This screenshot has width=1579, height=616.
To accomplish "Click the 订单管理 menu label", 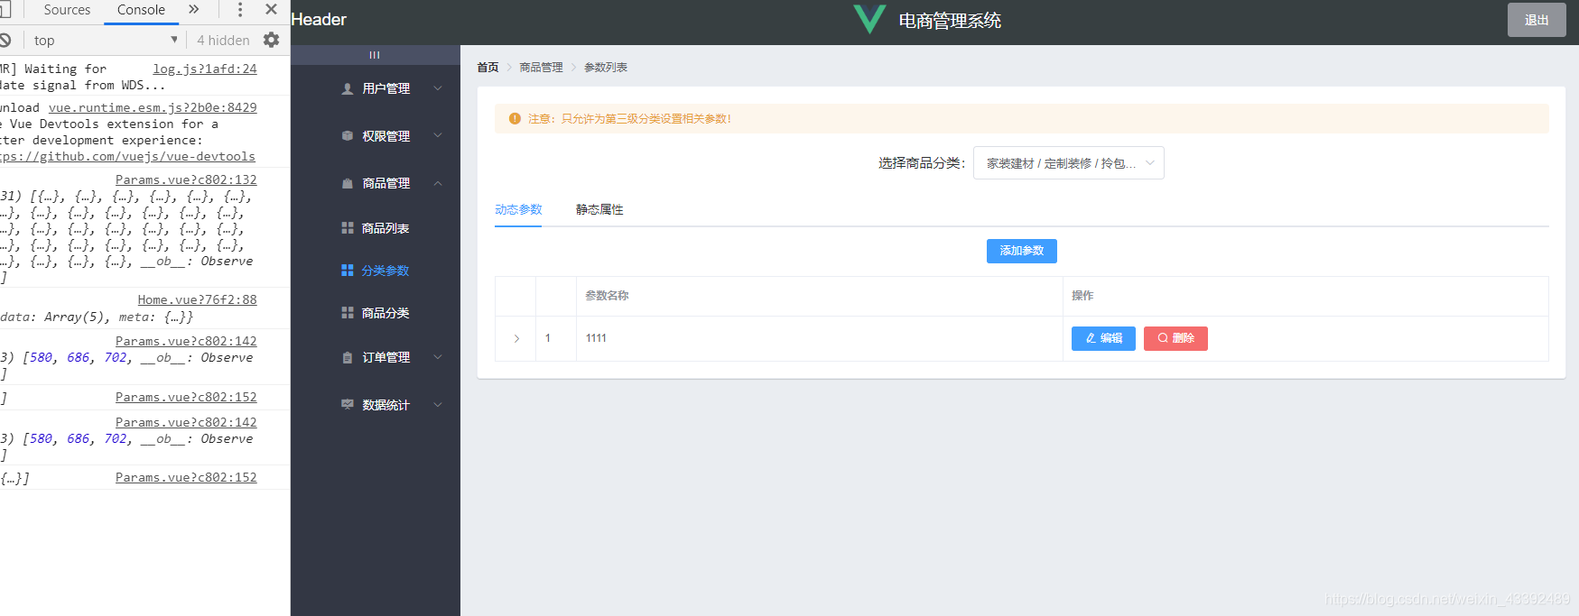I will (x=385, y=357).
